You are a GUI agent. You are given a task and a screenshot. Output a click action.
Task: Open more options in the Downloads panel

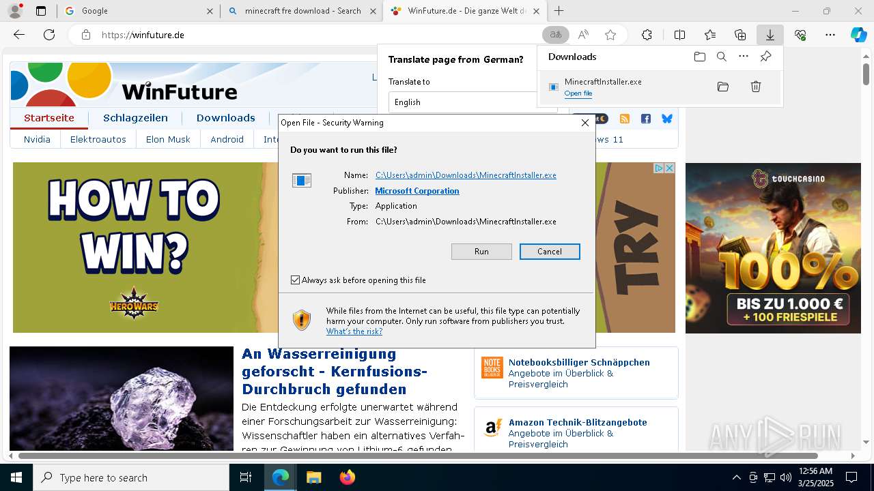pos(744,57)
